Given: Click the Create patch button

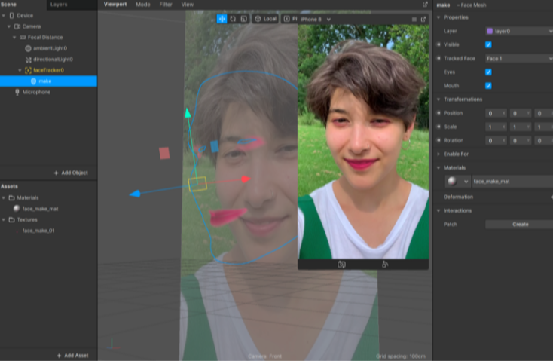Looking at the screenshot, I should [x=520, y=224].
